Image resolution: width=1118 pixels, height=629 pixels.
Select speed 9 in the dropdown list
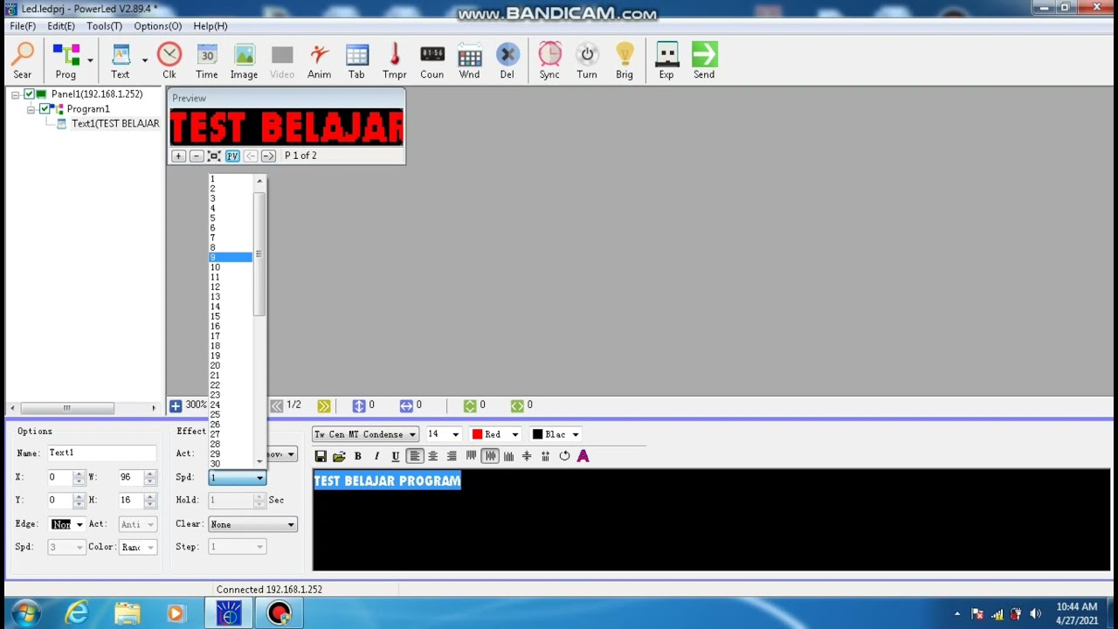click(x=231, y=257)
